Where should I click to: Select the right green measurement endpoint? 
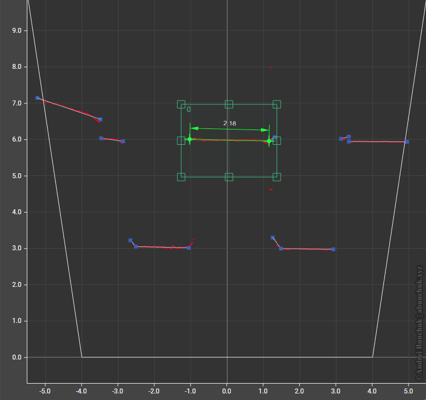269,141
